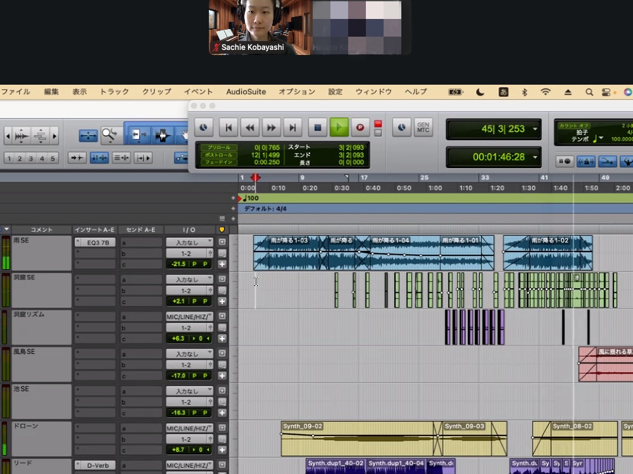Screen dimensions: 633x474
Task: Toggle Insertion Follows Playback button
Action: pos(143,157)
